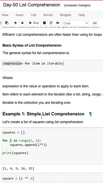Click the square = [i ** 2] code cell
Viewport: 103px width, 183px height.
52,178
